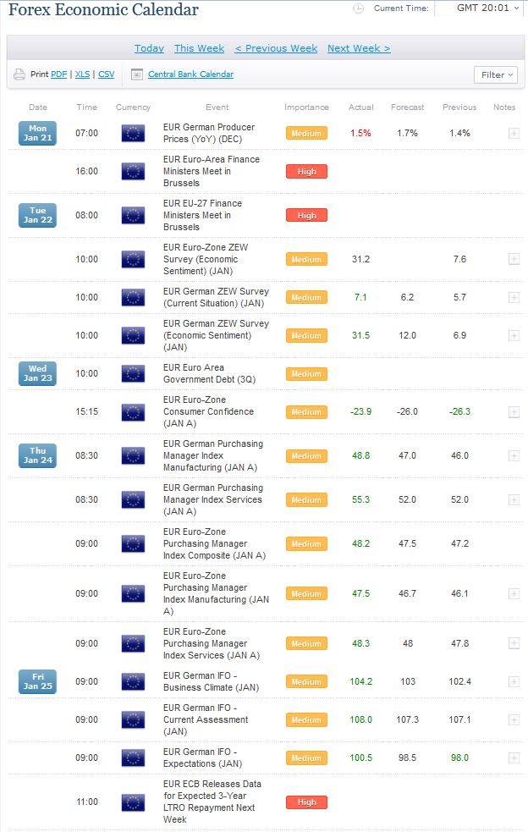
Task: Click EU flag for ECB LTRO Repayment event
Action: click(x=133, y=802)
